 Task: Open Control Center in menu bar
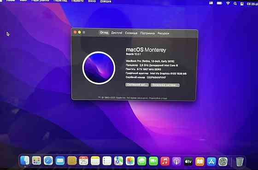click(242, 4)
